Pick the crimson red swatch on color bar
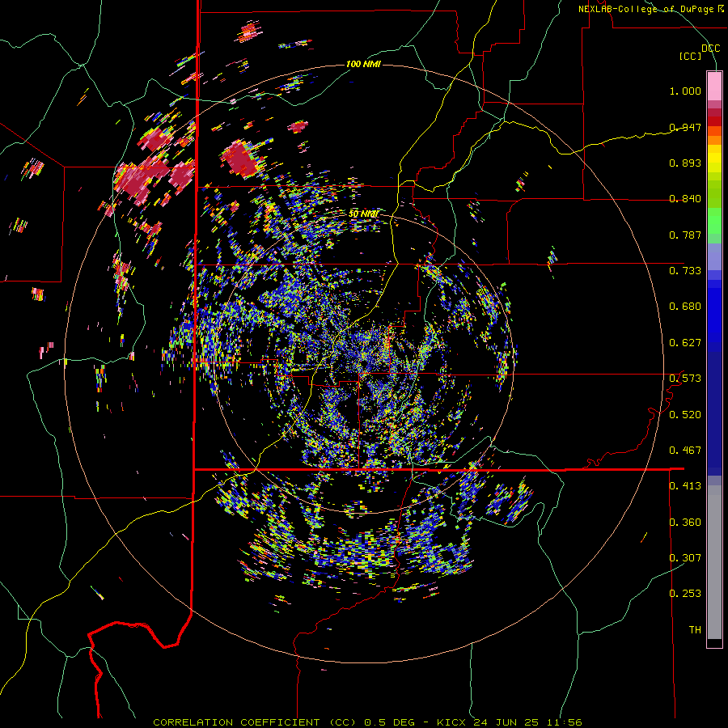This screenshot has height=728, width=728. pyautogui.click(x=714, y=112)
